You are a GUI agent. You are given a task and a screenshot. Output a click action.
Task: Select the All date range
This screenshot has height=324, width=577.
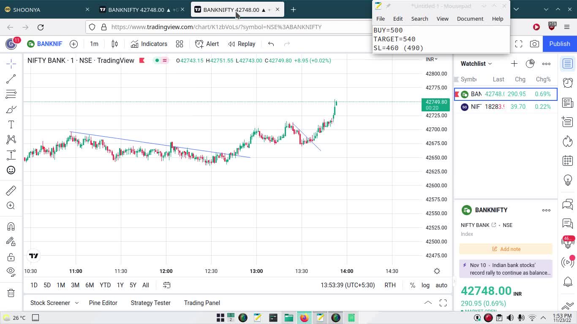pos(146,285)
